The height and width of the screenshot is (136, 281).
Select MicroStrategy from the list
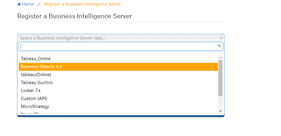[118, 106]
